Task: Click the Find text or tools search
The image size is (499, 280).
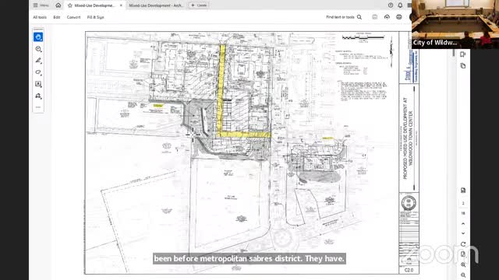Action: 344,17
